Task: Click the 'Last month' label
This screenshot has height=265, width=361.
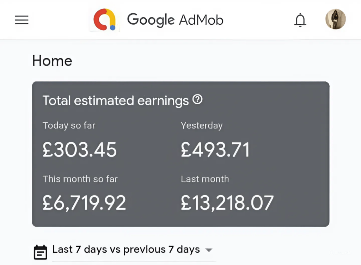Action: pos(205,179)
